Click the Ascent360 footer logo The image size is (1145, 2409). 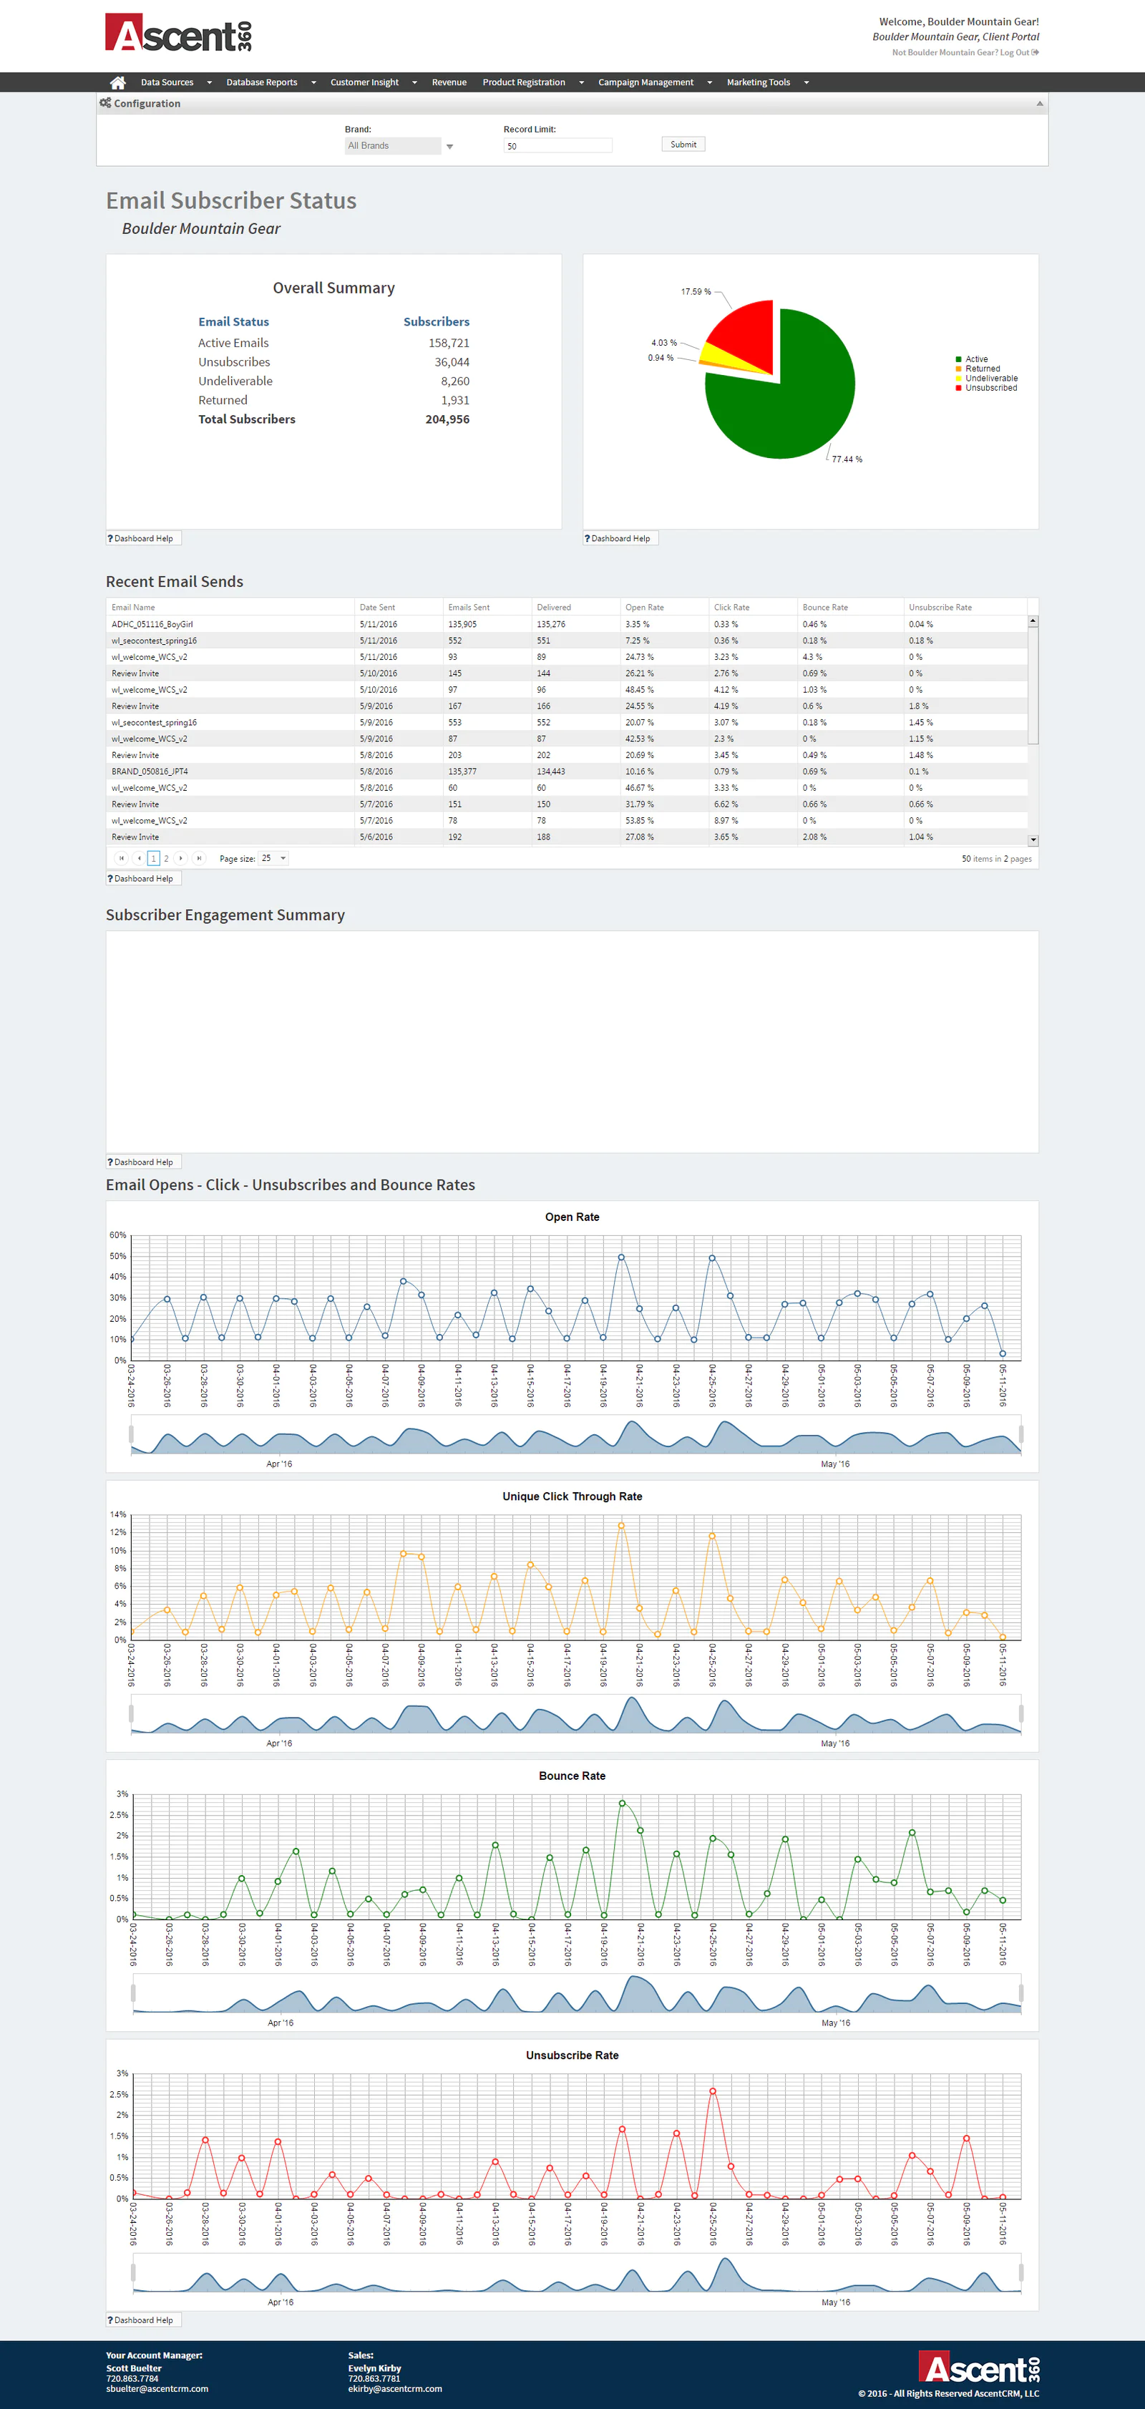978,2367
